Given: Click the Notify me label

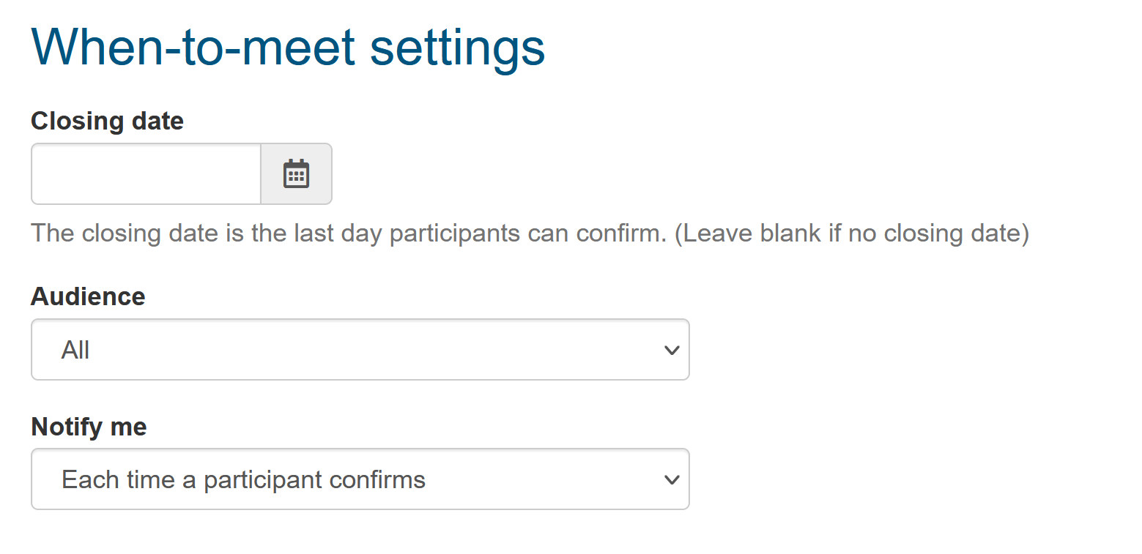Looking at the screenshot, I should [x=89, y=427].
